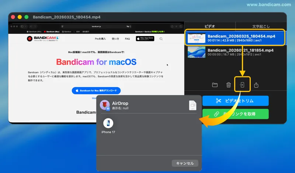Select the iPhone 17 device in AirDrop
This screenshot has width=295, height=173.
108,126
